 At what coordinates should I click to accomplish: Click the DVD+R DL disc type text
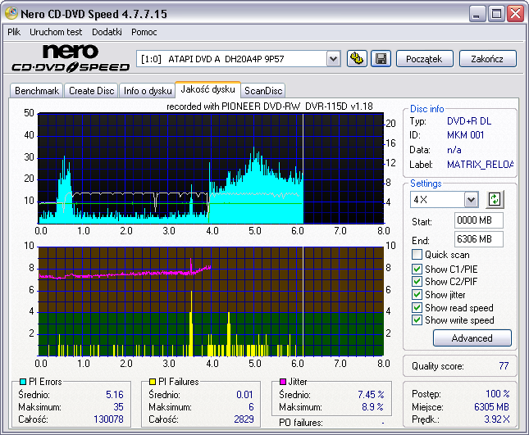[469, 121]
